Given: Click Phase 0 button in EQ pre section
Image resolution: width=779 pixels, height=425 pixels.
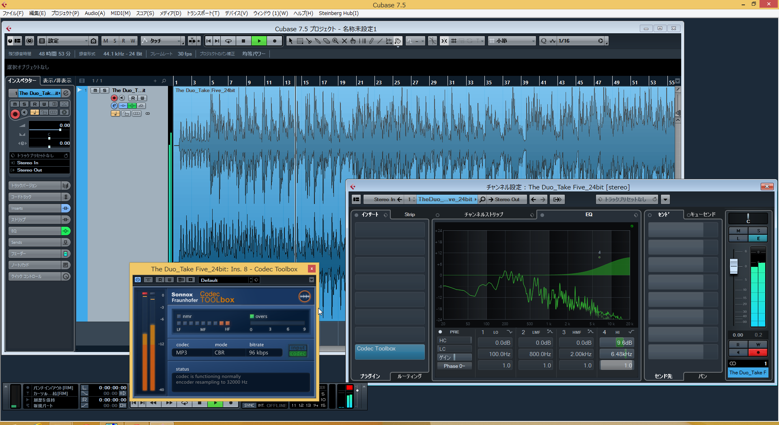Looking at the screenshot, I should (x=454, y=366).
